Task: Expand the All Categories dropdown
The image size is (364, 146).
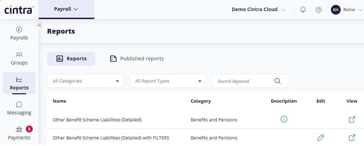Action: click(85, 81)
